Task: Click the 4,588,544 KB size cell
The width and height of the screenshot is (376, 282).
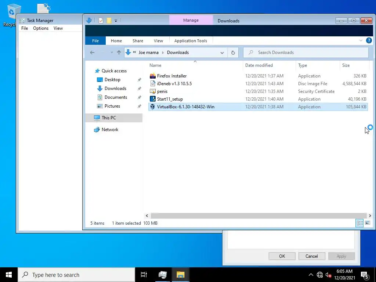Action: [354, 84]
